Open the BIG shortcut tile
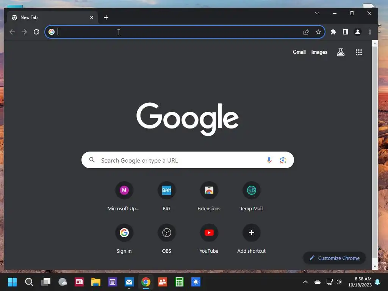This screenshot has height=291, width=388. click(x=167, y=197)
